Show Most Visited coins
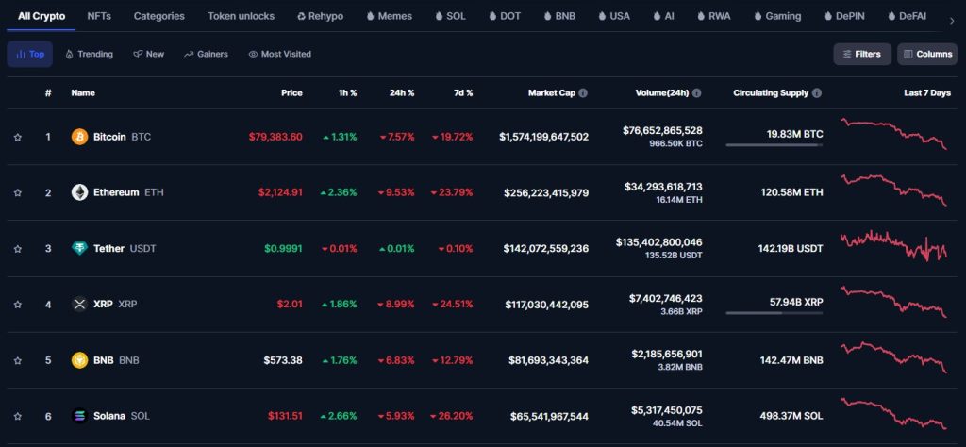The width and height of the screenshot is (966, 447). click(x=279, y=54)
